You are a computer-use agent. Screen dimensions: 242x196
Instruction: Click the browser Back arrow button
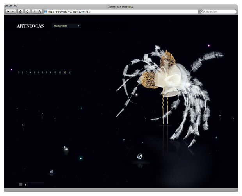click(9, 11)
